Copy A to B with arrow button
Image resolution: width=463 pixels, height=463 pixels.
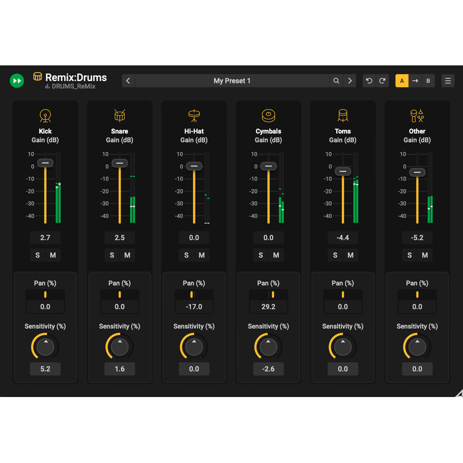pos(415,81)
